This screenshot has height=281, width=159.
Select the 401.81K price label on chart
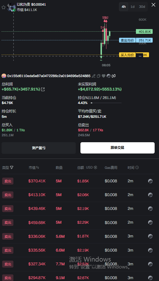tap(144, 32)
